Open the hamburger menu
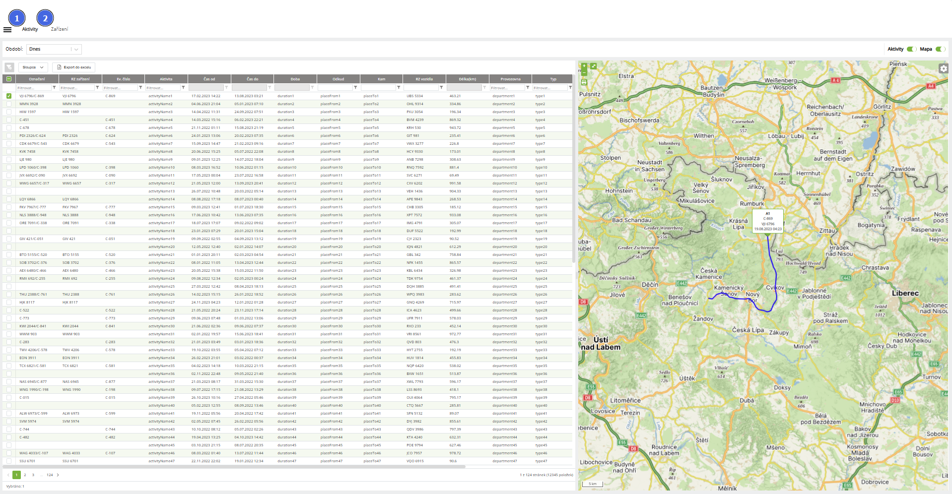The width and height of the screenshot is (952, 494). 7,30
